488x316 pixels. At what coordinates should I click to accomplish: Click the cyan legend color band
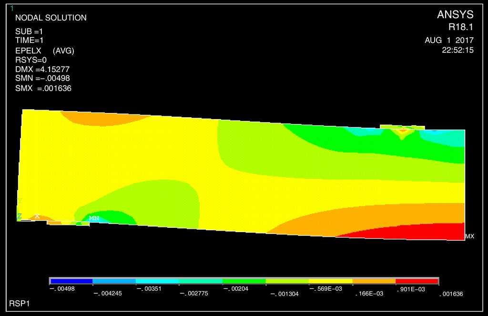click(157, 281)
